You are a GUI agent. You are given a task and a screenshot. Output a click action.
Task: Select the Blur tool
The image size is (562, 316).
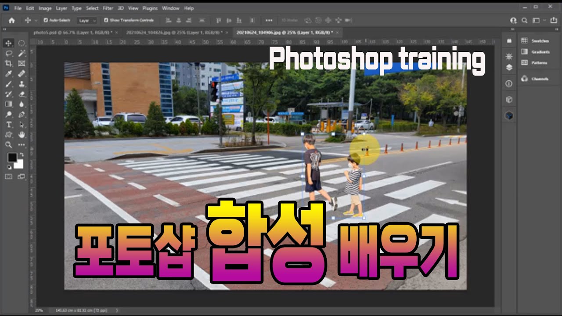22,104
